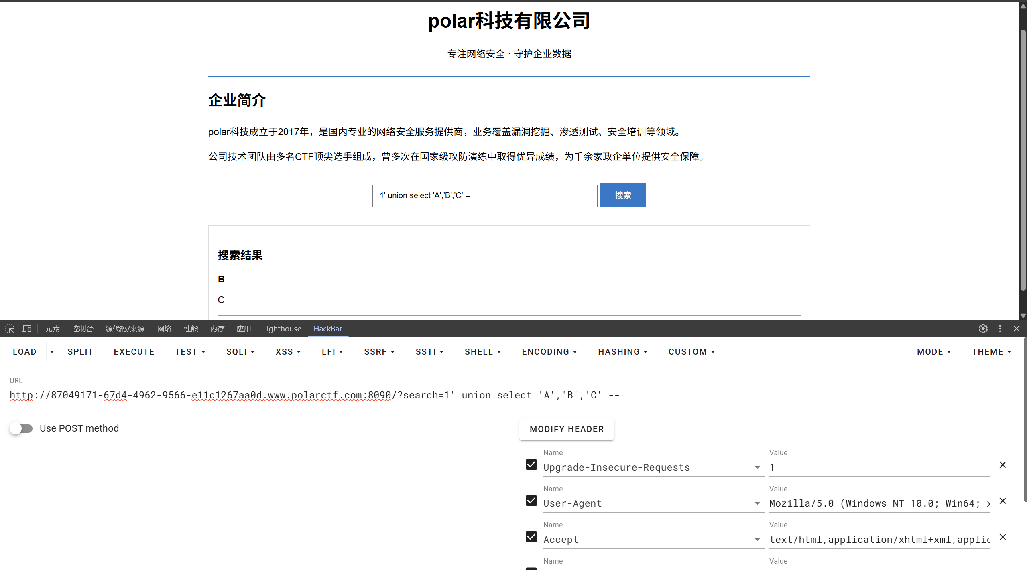1027x570 pixels.
Task: Enable the Use POST method switch
Action: (x=21, y=428)
